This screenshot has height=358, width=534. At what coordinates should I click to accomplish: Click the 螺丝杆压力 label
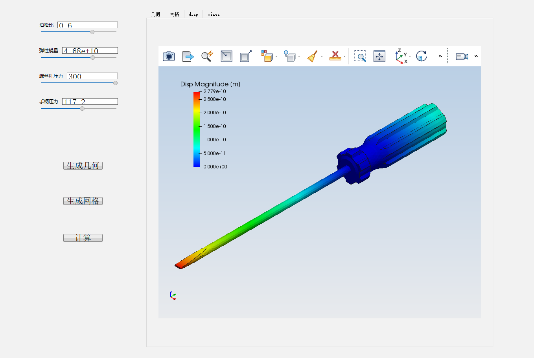[x=51, y=76]
